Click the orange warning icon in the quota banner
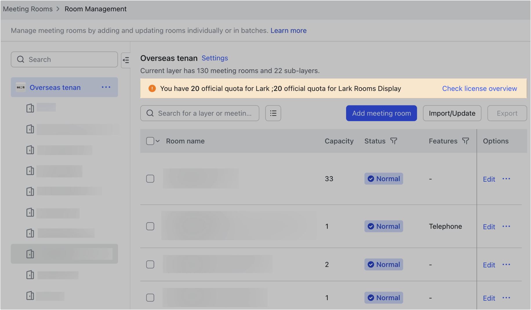The height and width of the screenshot is (310, 531). click(152, 88)
